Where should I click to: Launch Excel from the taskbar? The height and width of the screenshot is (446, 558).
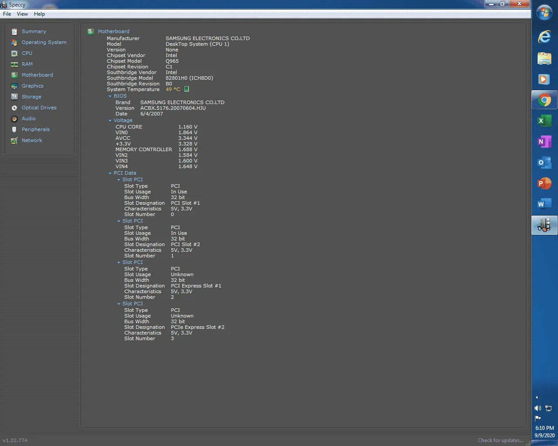[544, 121]
